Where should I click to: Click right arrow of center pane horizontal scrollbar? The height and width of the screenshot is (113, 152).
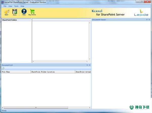point(87,61)
